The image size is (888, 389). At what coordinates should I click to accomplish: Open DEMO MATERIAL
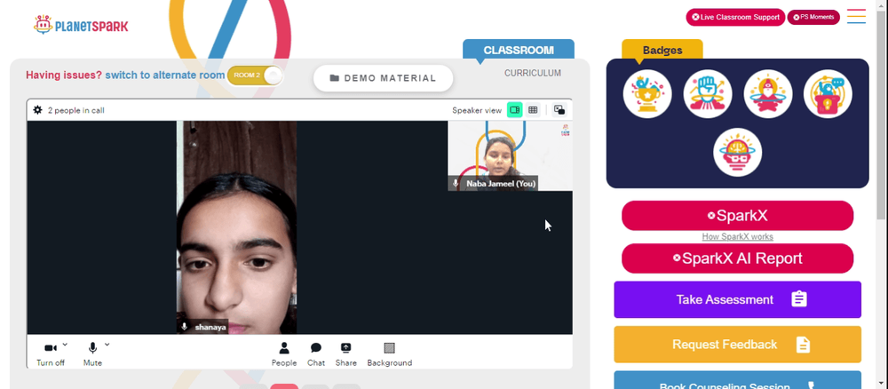click(384, 78)
